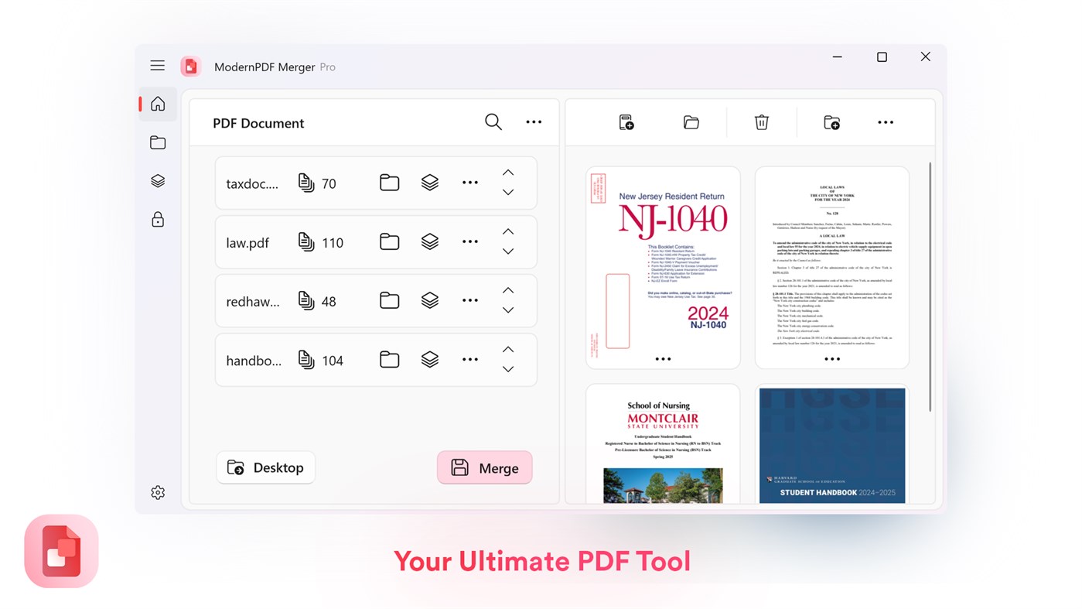Open the layers icon in the left sidebar
1082x609 pixels.
(x=157, y=180)
